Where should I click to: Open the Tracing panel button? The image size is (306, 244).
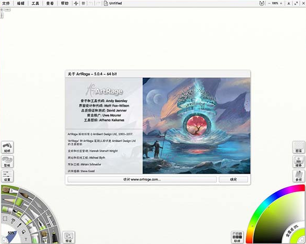click(299, 161)
